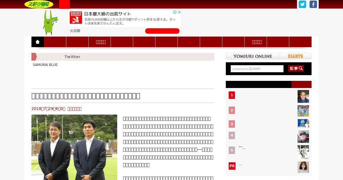Image resolution: width=343 pixels, height=180 pixels.
Task: Focus the popIn search input field
Action: pos(257,69)
